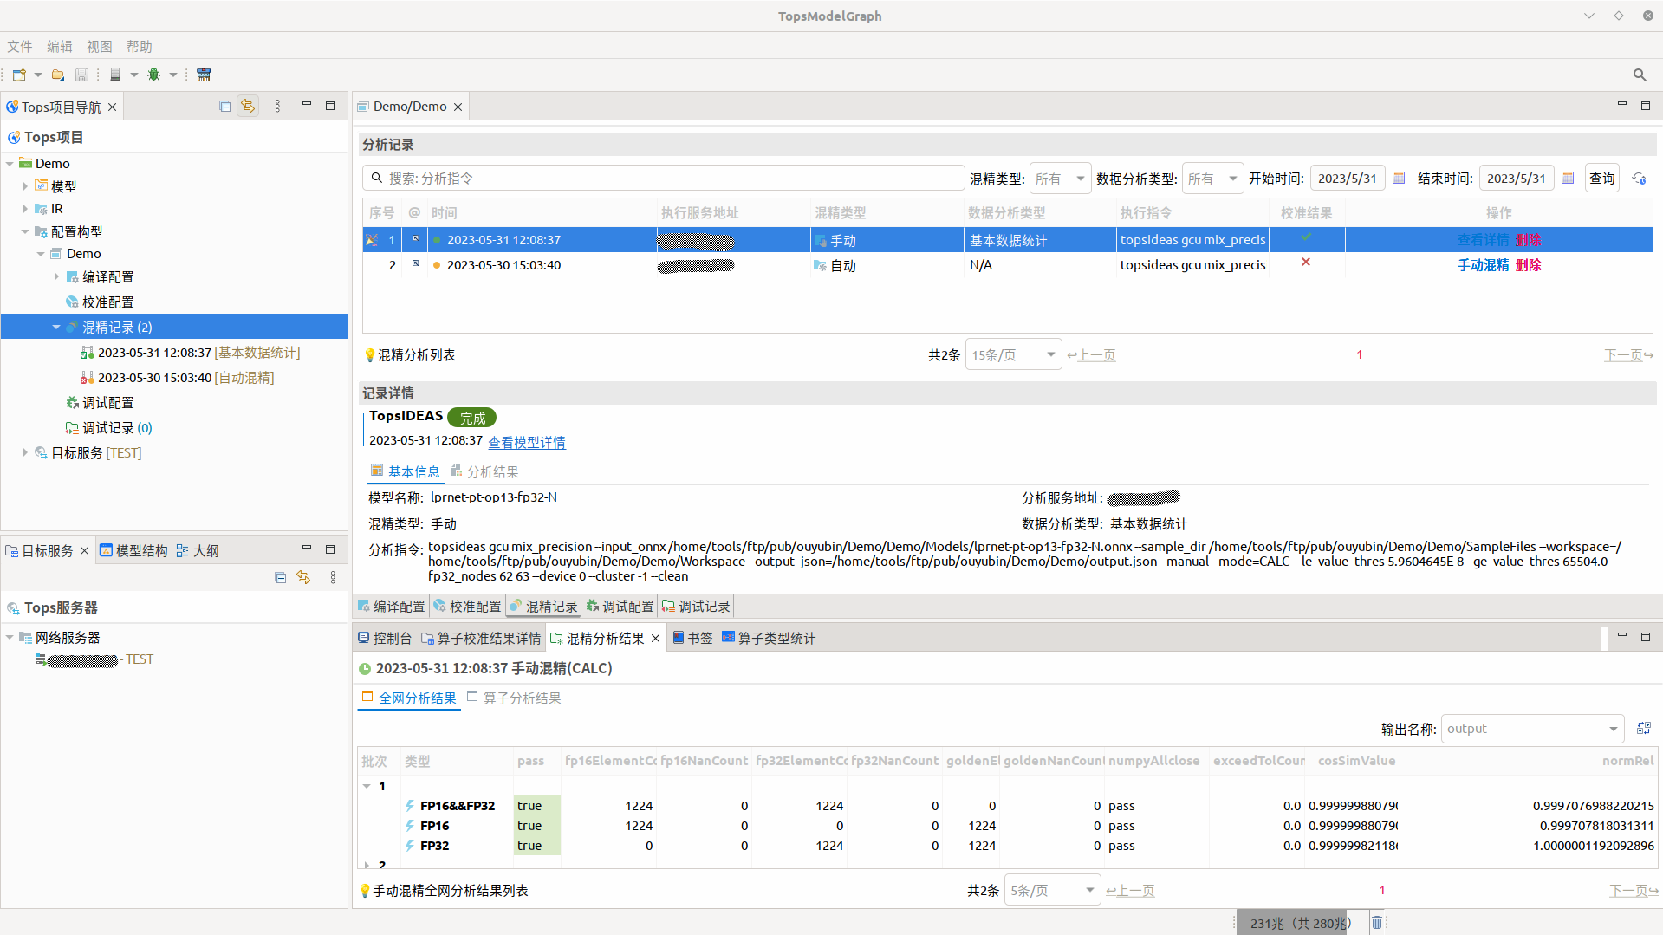Expand the 编译配置 tree node
This screenshot has height=935, width=1663.
point(56,276)
